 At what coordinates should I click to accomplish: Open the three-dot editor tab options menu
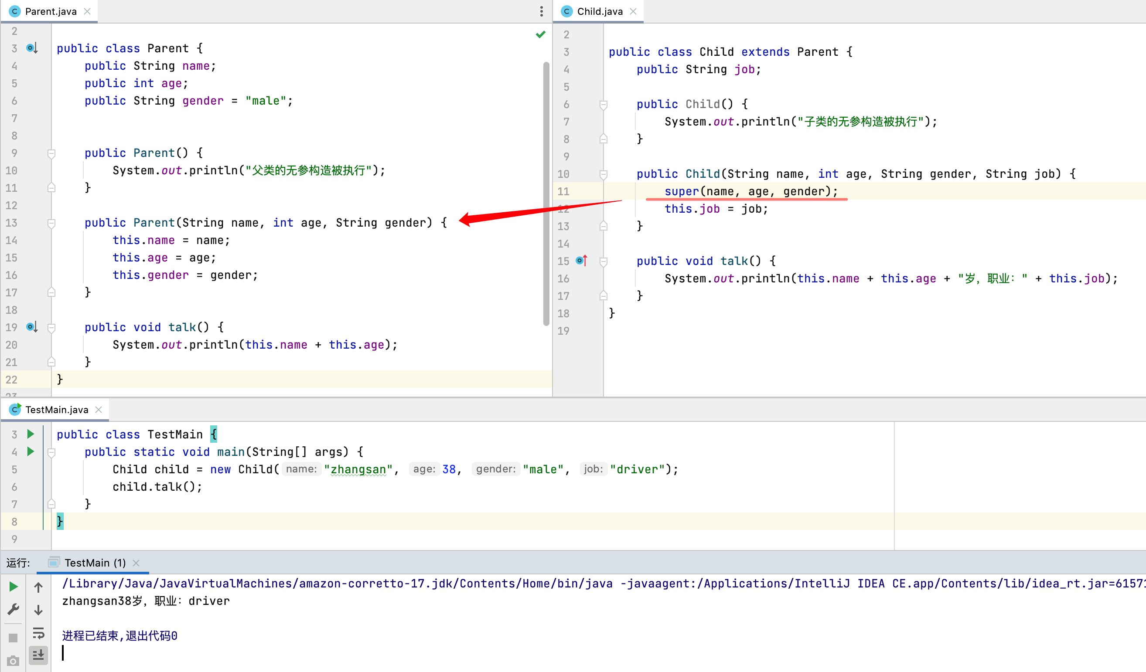pos(541,11)
